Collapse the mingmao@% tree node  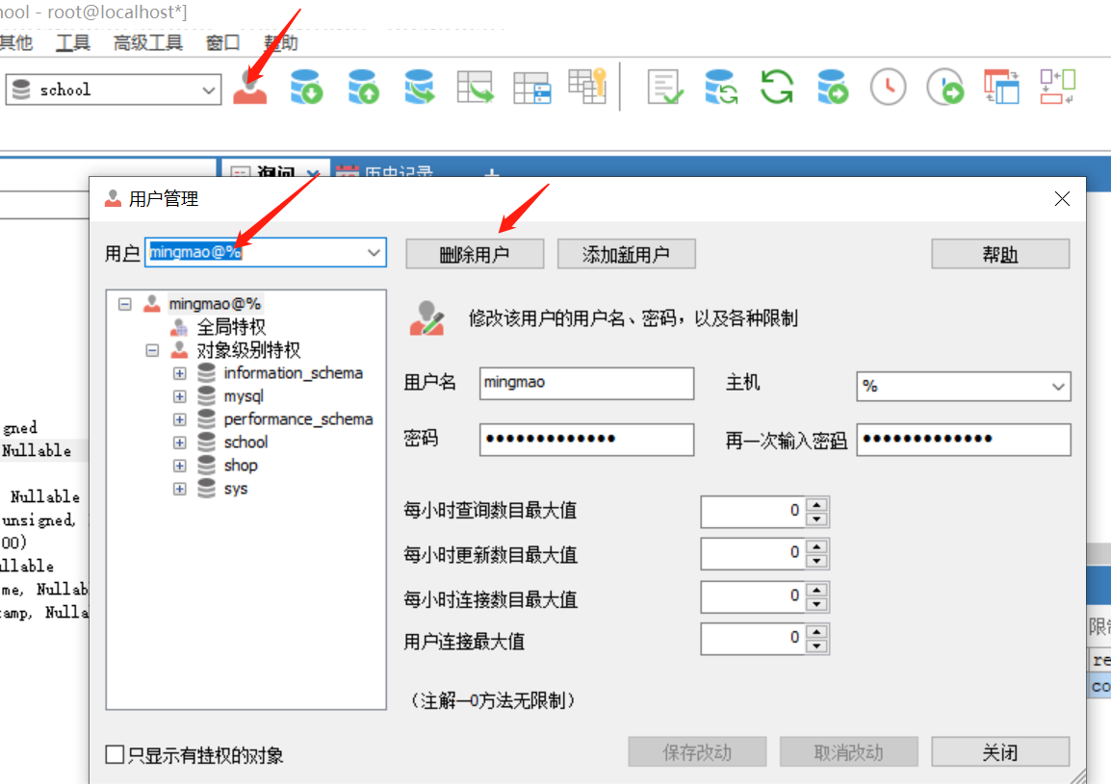pos(125,305)
